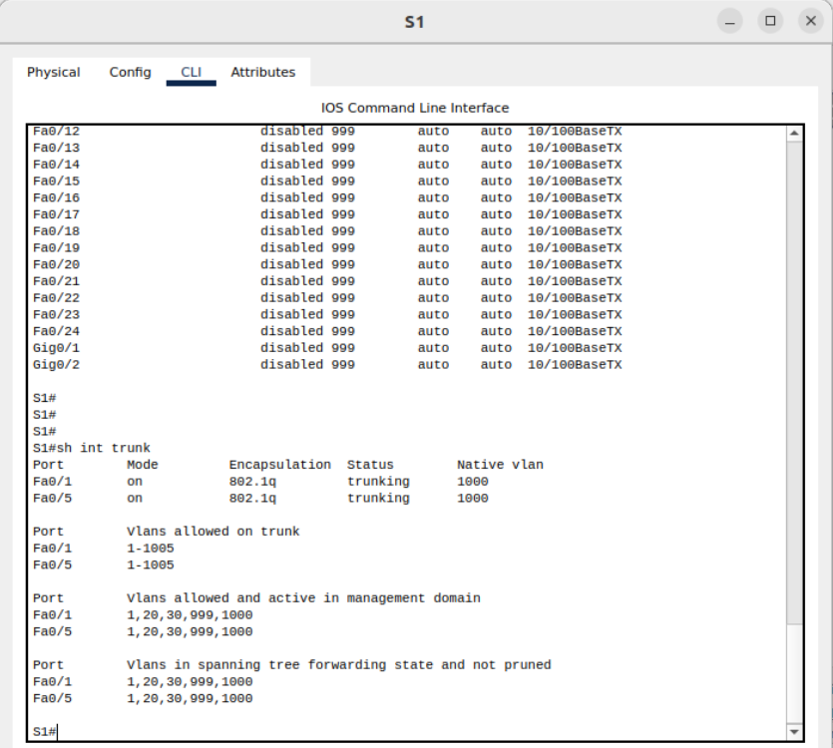833x748 pixels.
Task: Click '802.1q' in the Fa0/1 trunk row
Action: pyautogui.click(x=252, y=482)
